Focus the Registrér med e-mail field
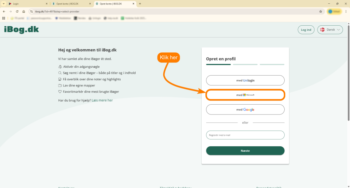Viewport: 350px width, 188px height. tap(245, 135)
